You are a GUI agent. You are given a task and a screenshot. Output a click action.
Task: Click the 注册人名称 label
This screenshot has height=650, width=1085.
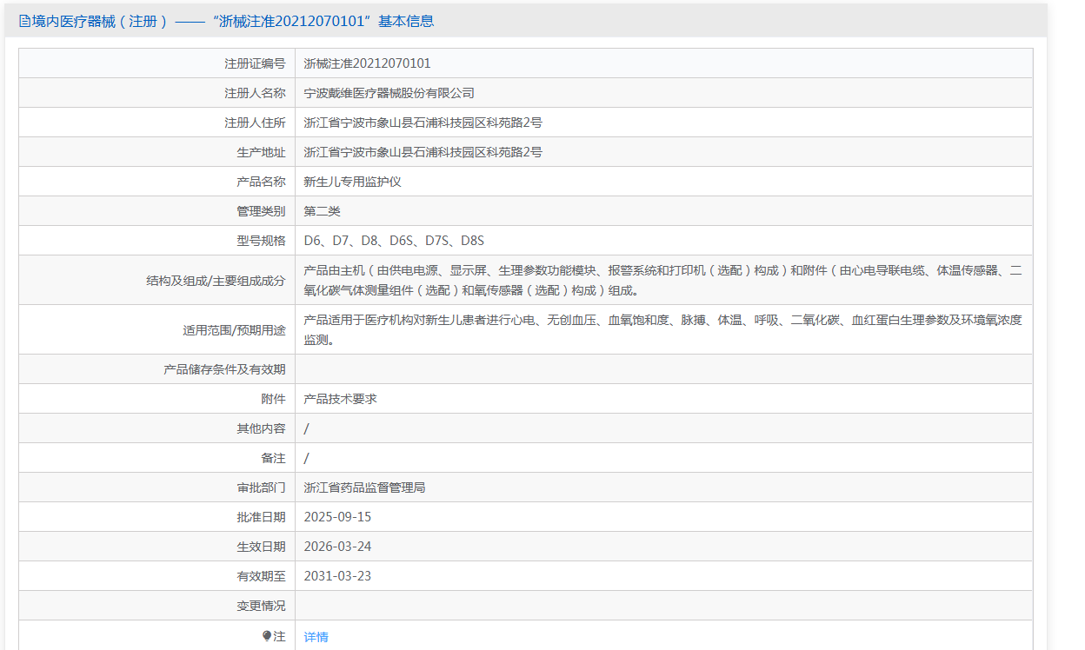[255, 93]
